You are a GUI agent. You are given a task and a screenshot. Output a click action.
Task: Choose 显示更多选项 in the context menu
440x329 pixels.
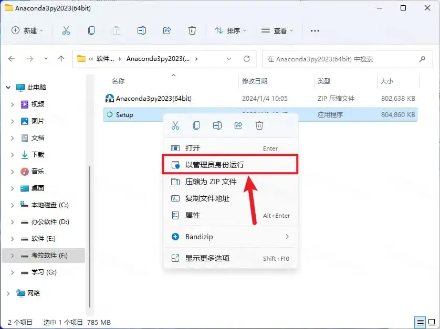pyautogui.click(x=230, y=258)
